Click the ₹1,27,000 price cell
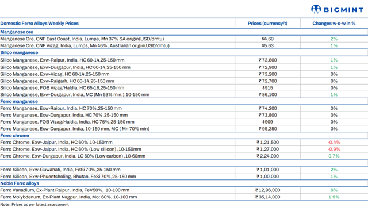This screenshot has height=207, width=368. click(x=267, y=149)
